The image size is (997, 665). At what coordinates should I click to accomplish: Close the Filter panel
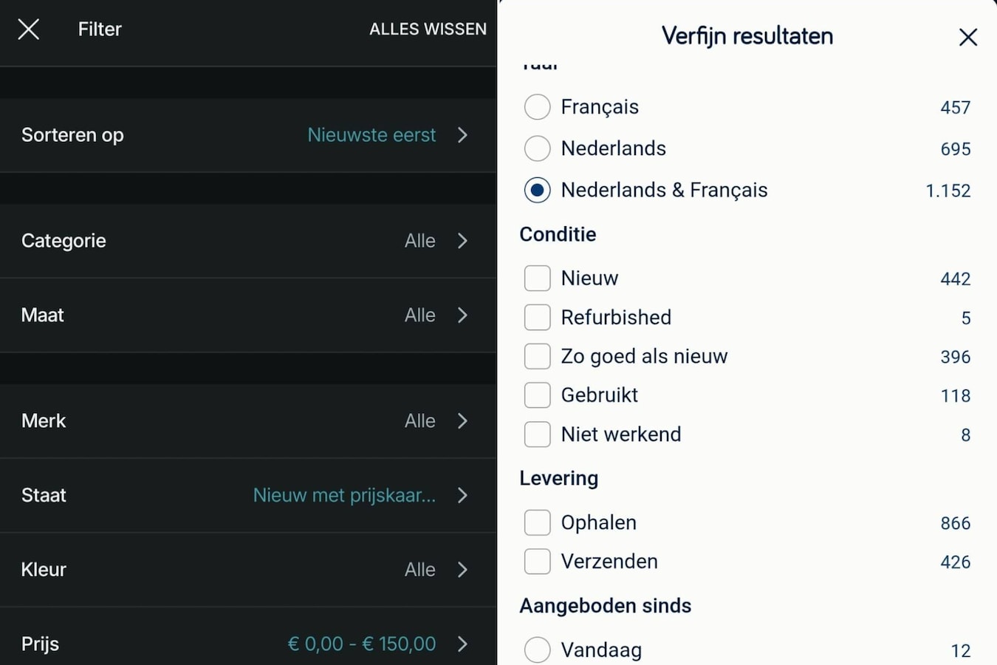click(x=28, y=29)
